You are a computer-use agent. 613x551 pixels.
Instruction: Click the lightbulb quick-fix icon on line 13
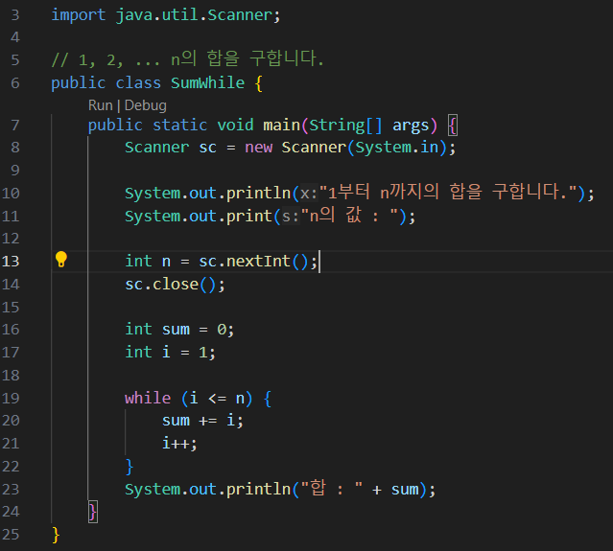click(x=61, y=260)
